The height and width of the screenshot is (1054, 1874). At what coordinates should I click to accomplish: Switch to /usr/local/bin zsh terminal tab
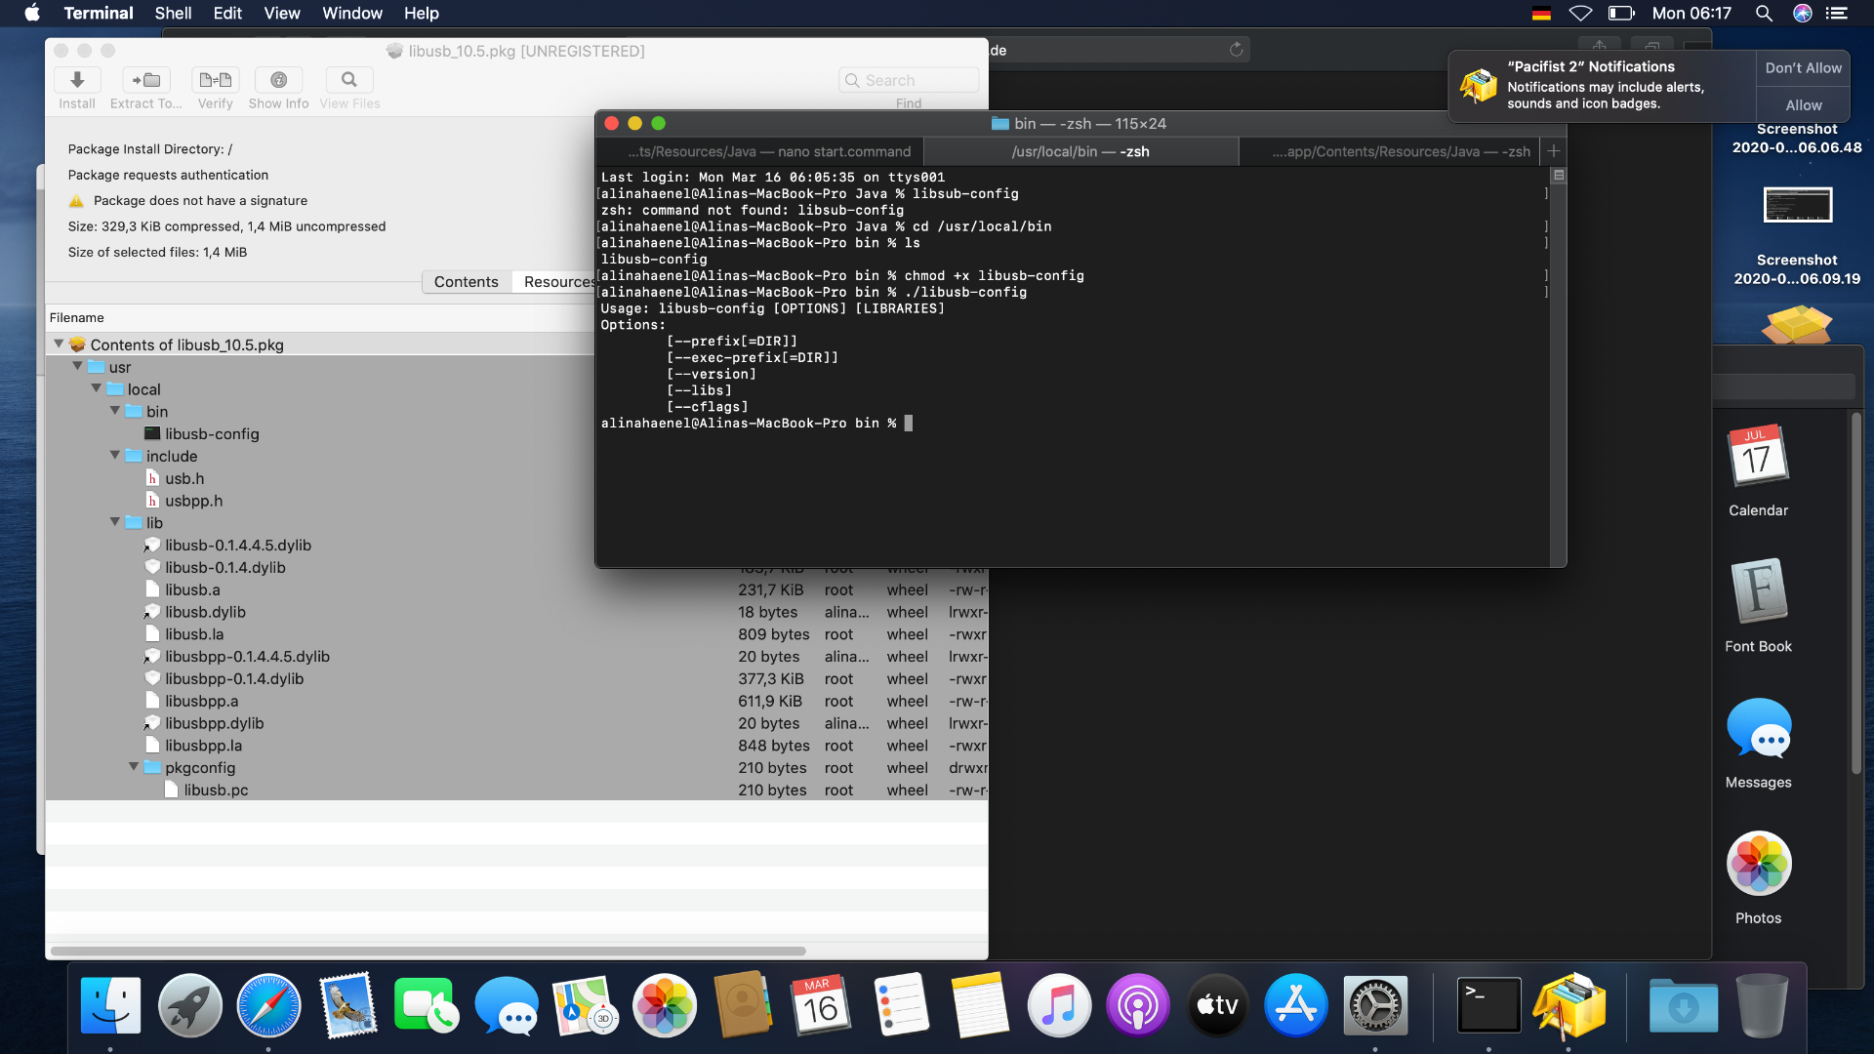pos(1080,151)
